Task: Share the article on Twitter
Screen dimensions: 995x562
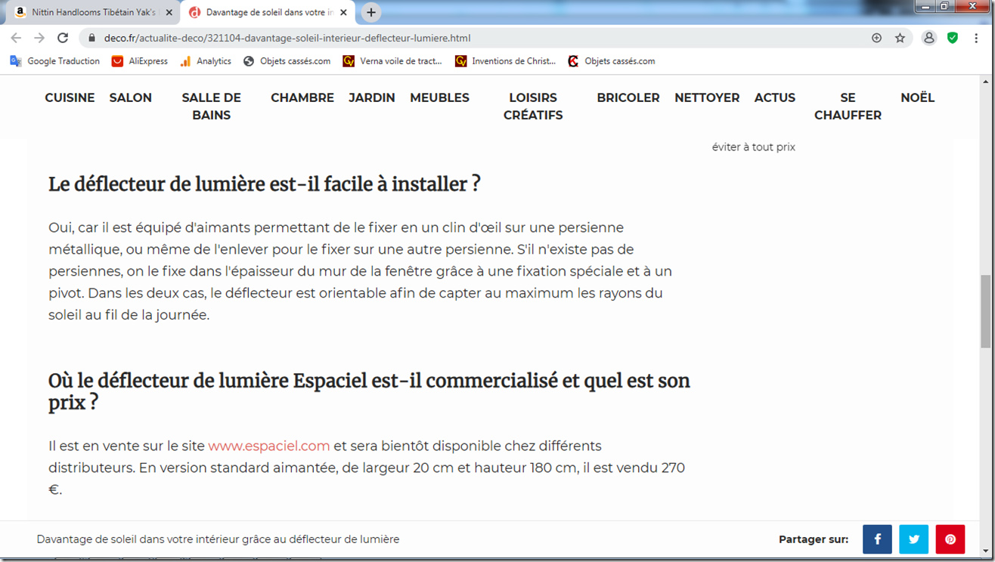Action: pyautogui.click(x=914, y=539)
